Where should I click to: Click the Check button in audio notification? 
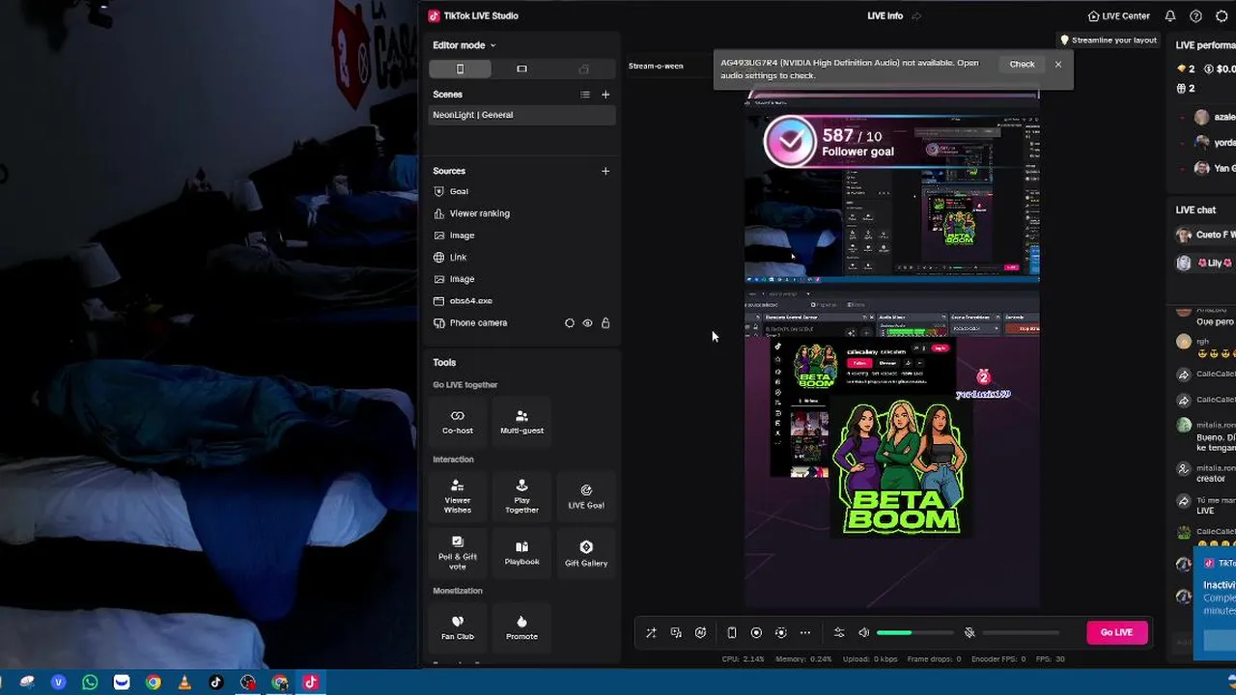coord(1022,65)
